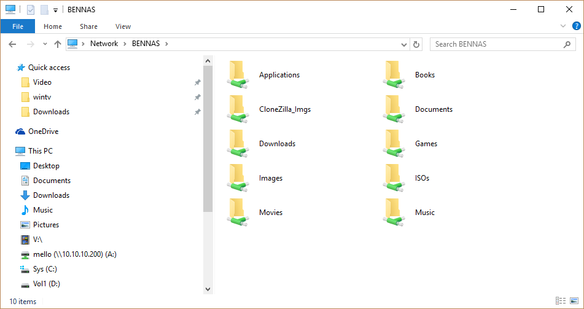This screenshot has width=584, height=309.
Task: Select the Images shared folder icon
Action: [238, 178]
